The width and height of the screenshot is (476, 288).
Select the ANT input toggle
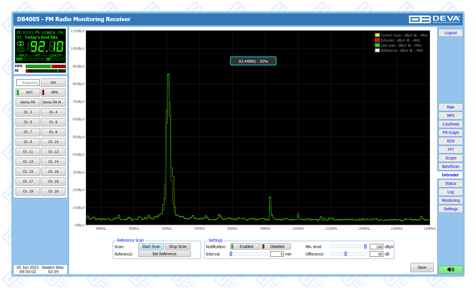tap(28, 92)
